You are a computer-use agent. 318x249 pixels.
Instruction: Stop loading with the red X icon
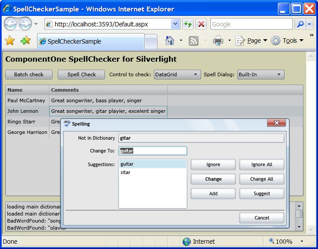click(201, 24)
